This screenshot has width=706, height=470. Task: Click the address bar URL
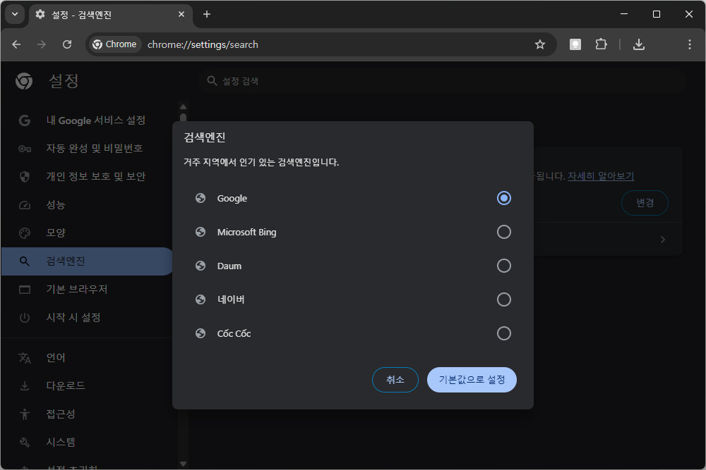(203, 44)
